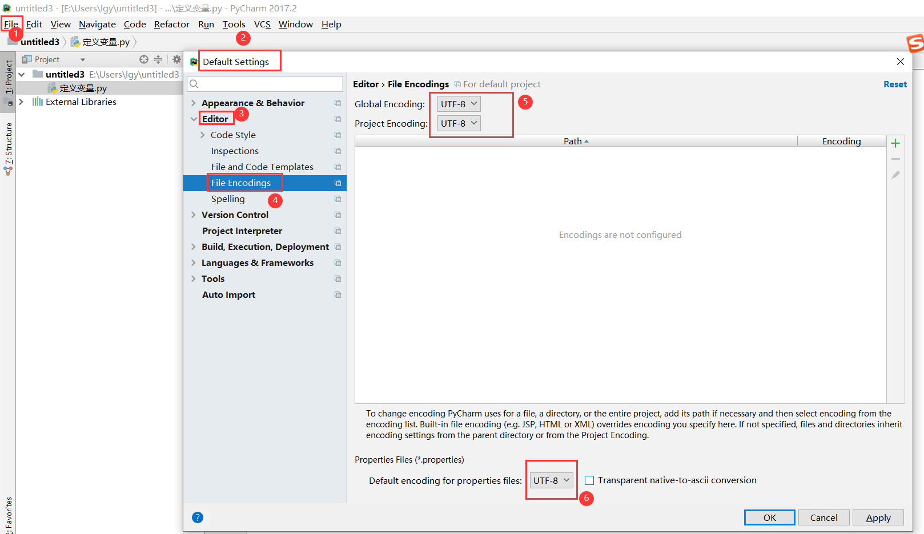Collapse the untitled3 project folder
Viewport: 924px width, 534px height.
(x=22, y=74)
